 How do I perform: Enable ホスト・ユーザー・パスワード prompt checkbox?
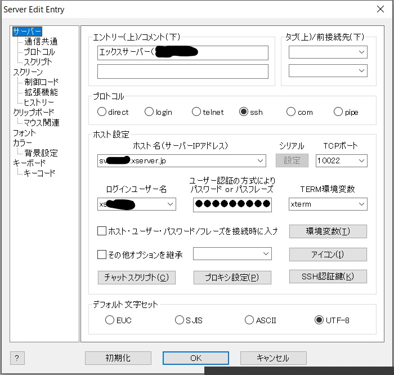102,231
